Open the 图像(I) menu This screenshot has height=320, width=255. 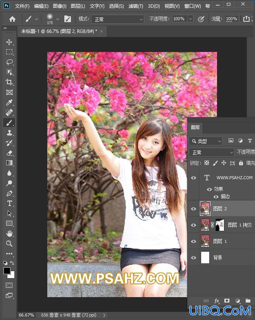[60, 6]
